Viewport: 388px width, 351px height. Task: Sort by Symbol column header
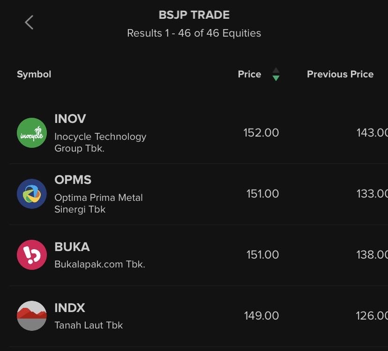click(x=34, y=74)
